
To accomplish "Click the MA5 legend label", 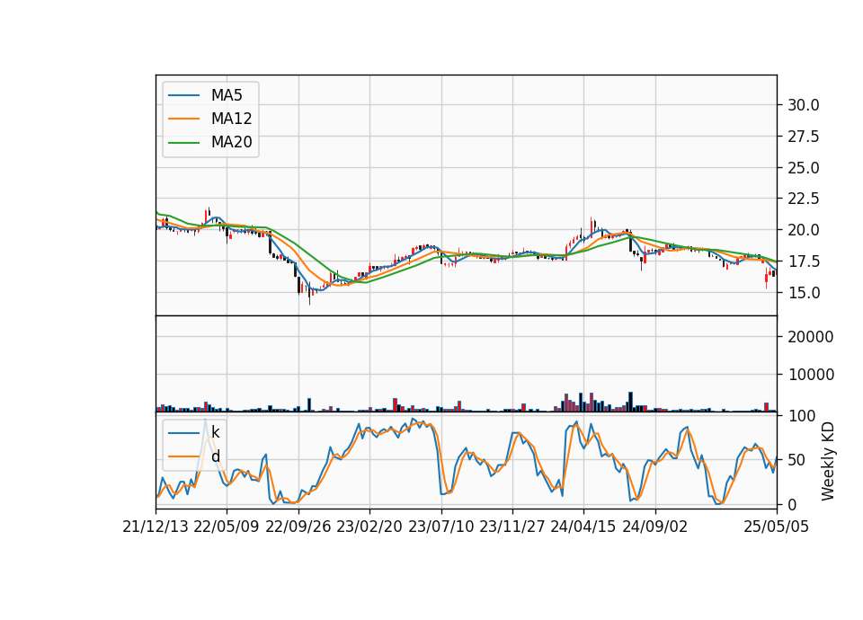I will click(x=227, y=95).
